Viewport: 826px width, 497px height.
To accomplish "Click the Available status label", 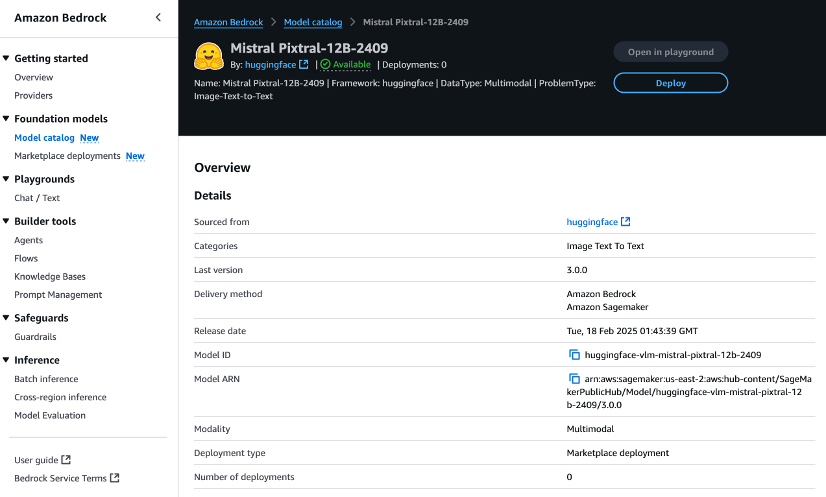I will click(352, 64).
